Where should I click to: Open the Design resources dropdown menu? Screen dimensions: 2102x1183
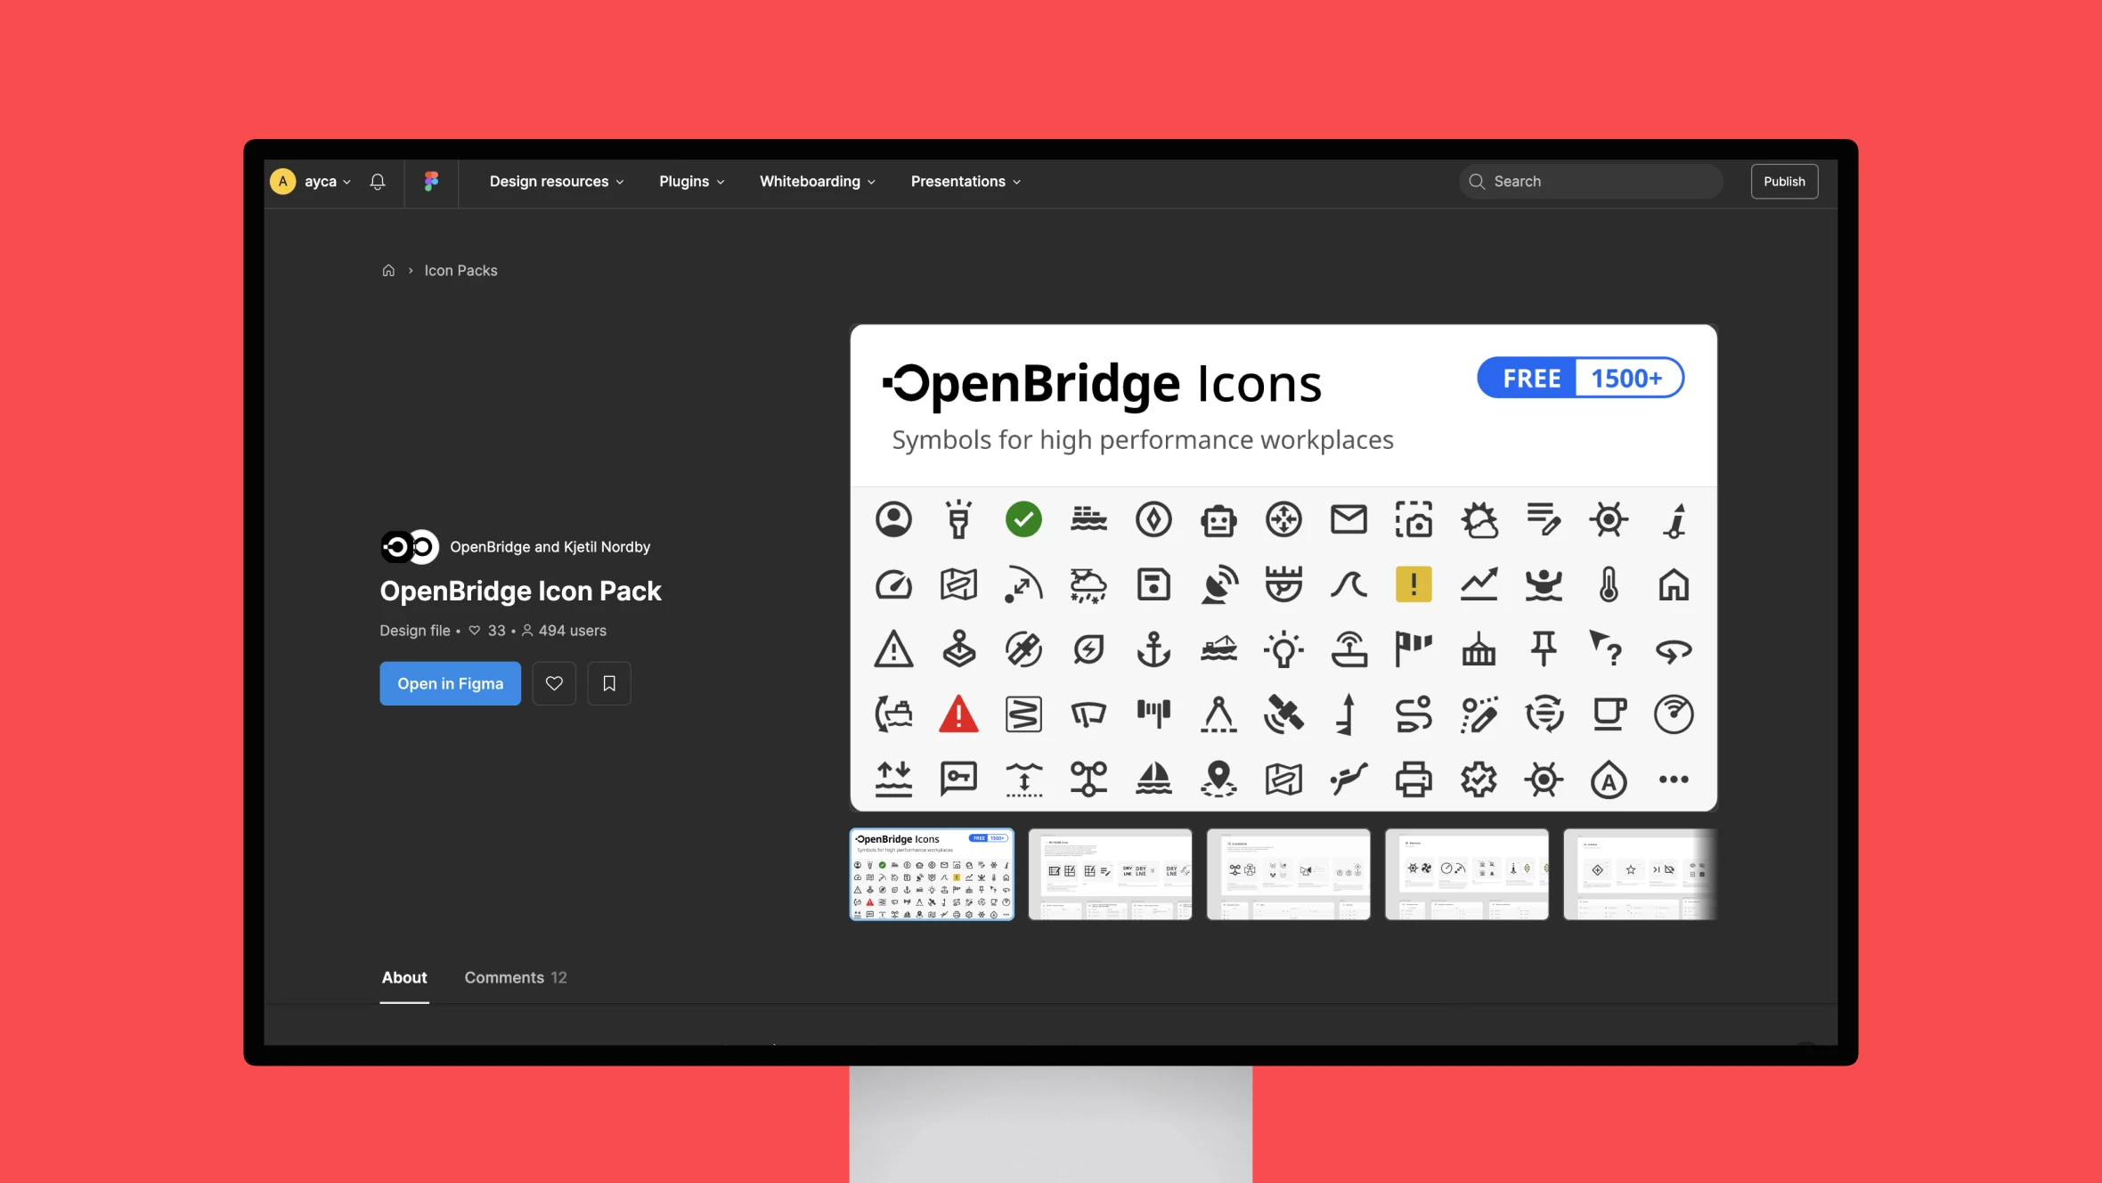point(554,181)
